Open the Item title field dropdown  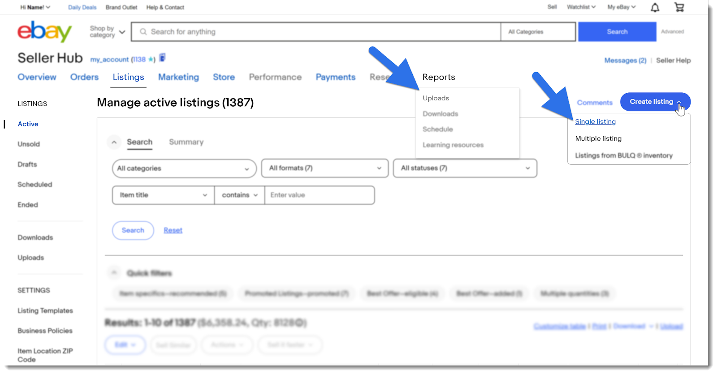163,195
